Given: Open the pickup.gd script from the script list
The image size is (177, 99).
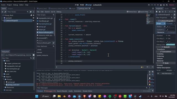Looking at the screenshot, I should (x=42, y=27).
